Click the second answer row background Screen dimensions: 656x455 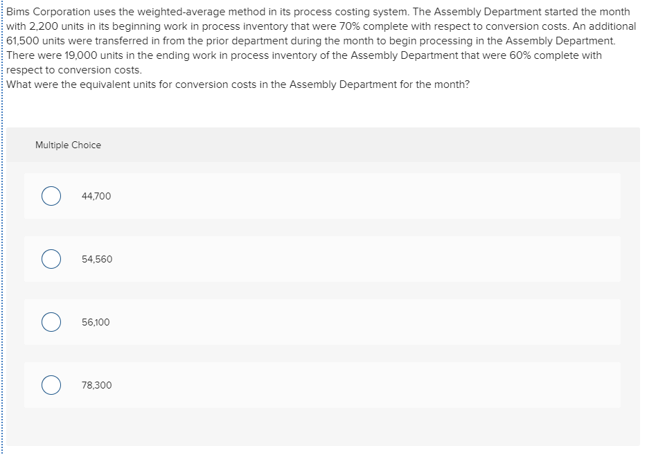coord(322,259)
